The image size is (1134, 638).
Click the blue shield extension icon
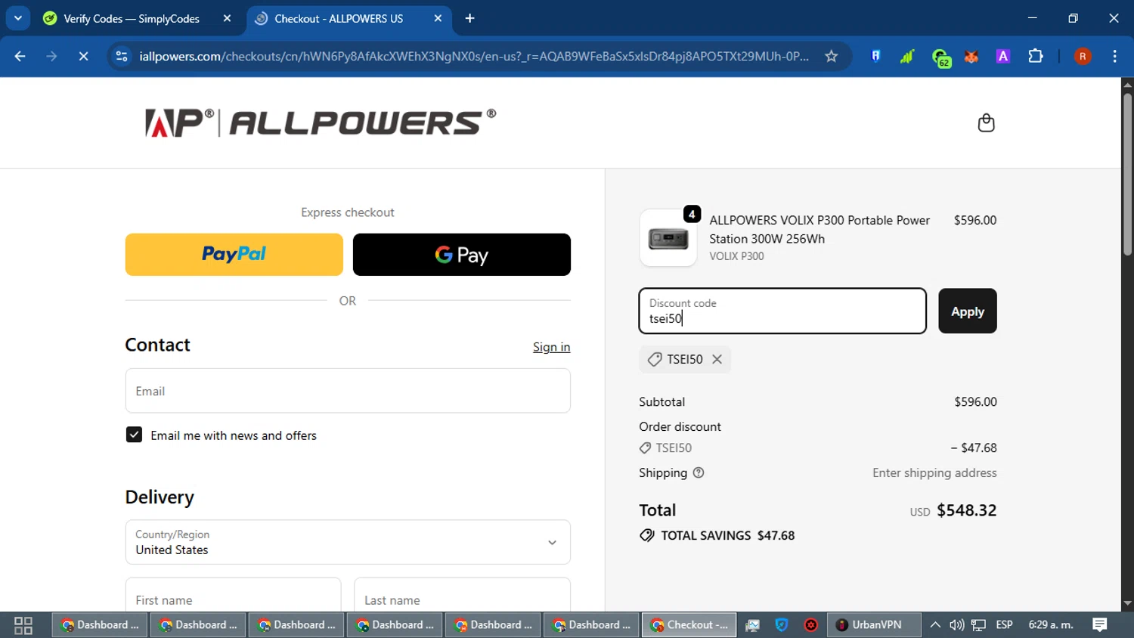pos(875,56)
